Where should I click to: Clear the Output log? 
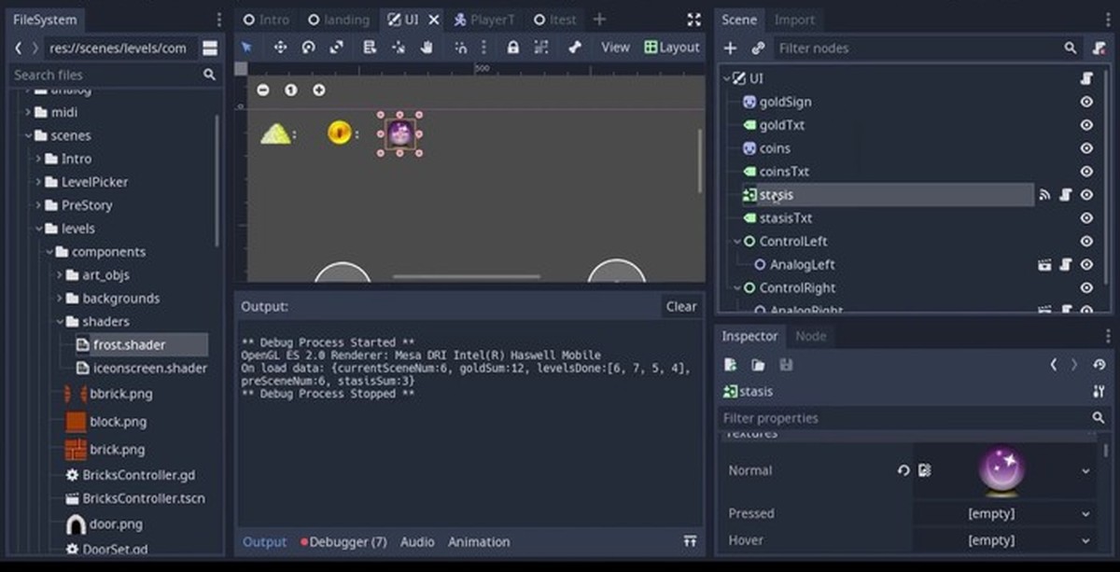point(680,306)
